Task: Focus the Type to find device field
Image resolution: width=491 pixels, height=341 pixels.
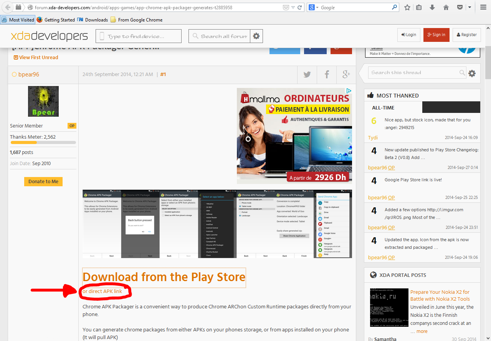Action: [139, 36]
